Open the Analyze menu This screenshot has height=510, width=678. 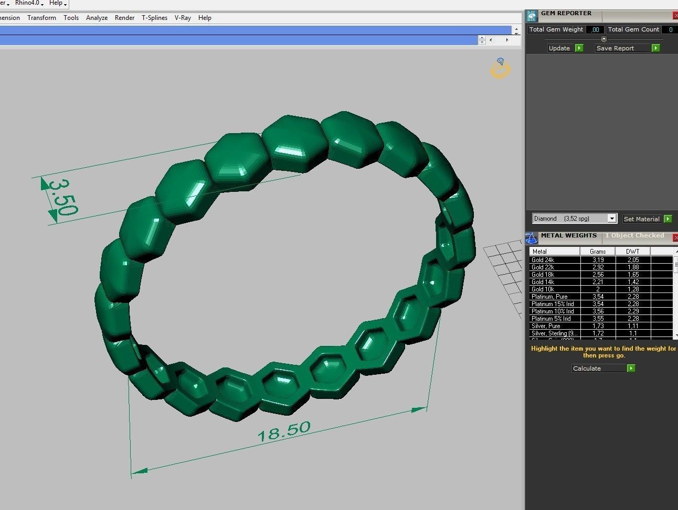97,18
